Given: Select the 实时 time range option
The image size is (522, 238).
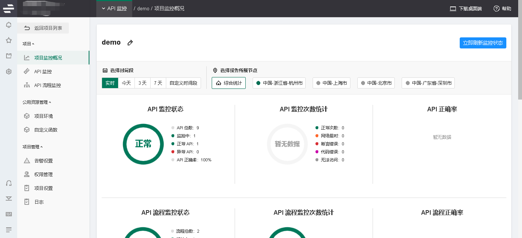Looking at the screenshot, I should click(x=110, y=83).
